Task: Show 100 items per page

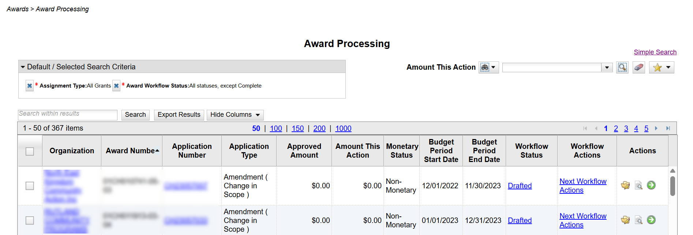Action: tap(276, 128)
